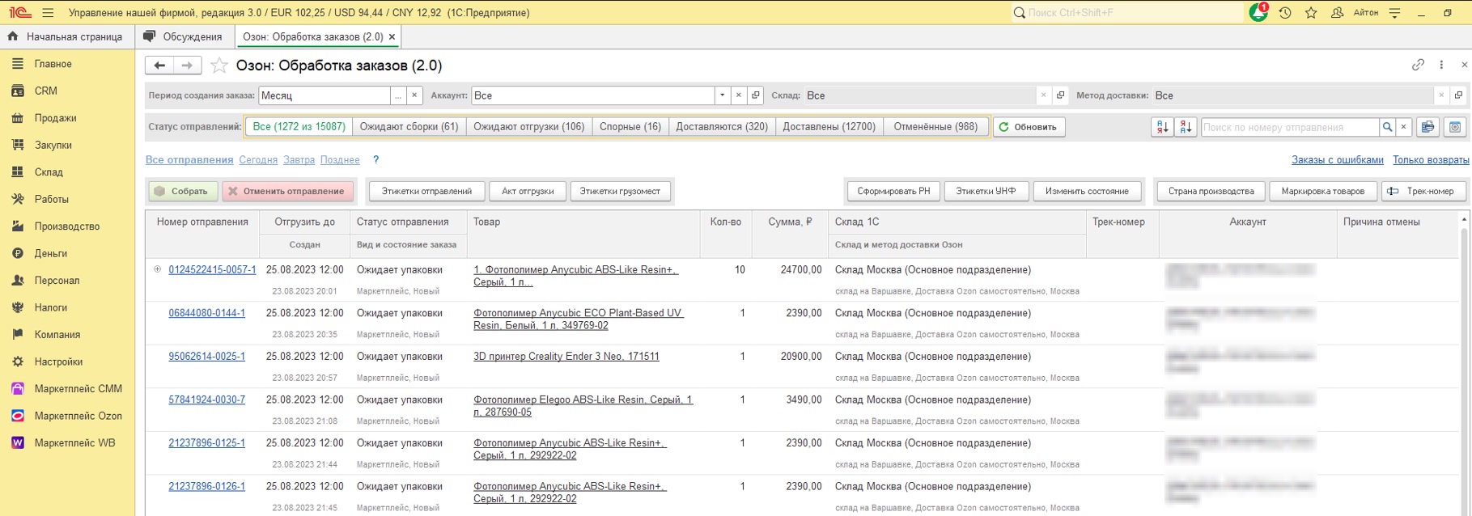Image resolution: width=1472 pixels, height=516 pixels.
Task: Expand order row 0124522415-0057-1
Action: 157,269
